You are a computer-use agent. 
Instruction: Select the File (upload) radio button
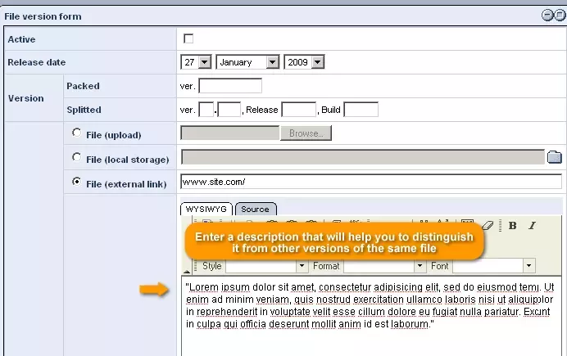coord(76,133)
